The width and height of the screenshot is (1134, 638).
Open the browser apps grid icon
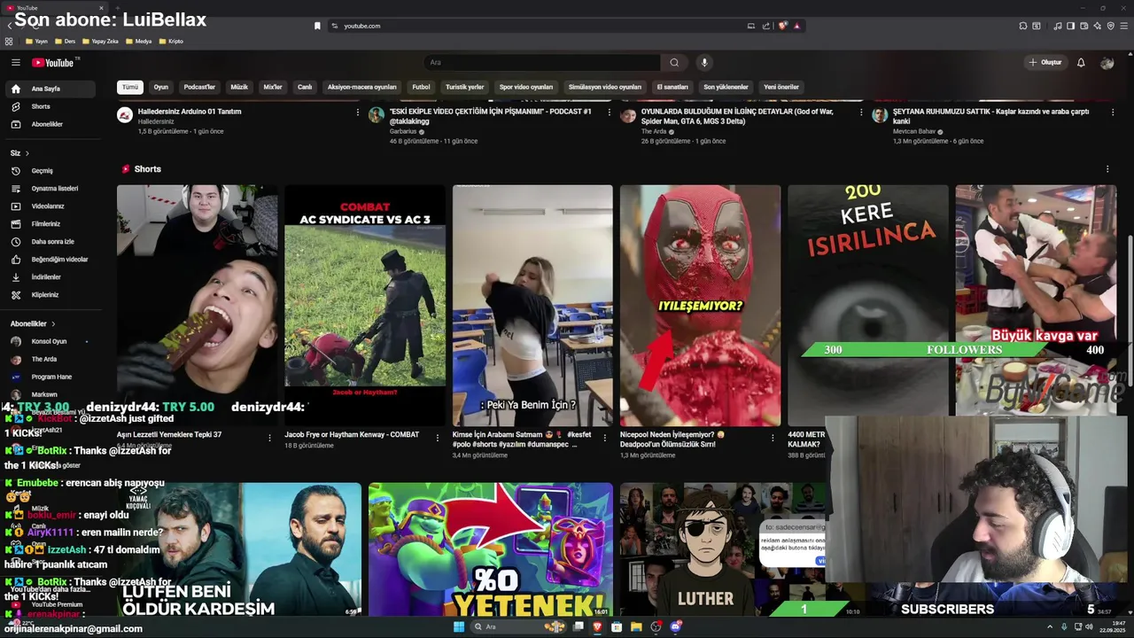click(9, 41)
